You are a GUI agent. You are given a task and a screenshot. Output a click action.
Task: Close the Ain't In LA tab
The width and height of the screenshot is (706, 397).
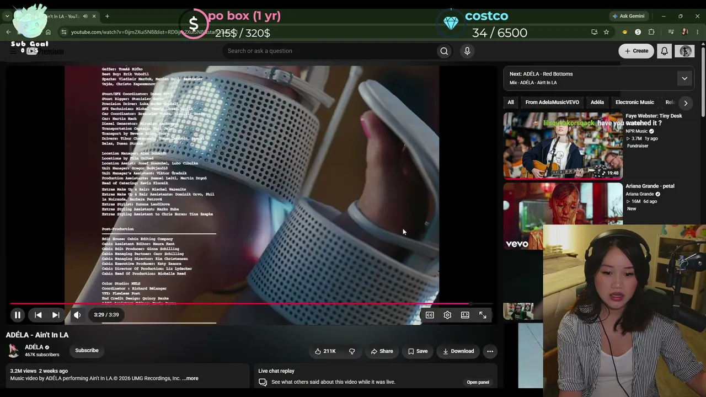tap(94, 16)
